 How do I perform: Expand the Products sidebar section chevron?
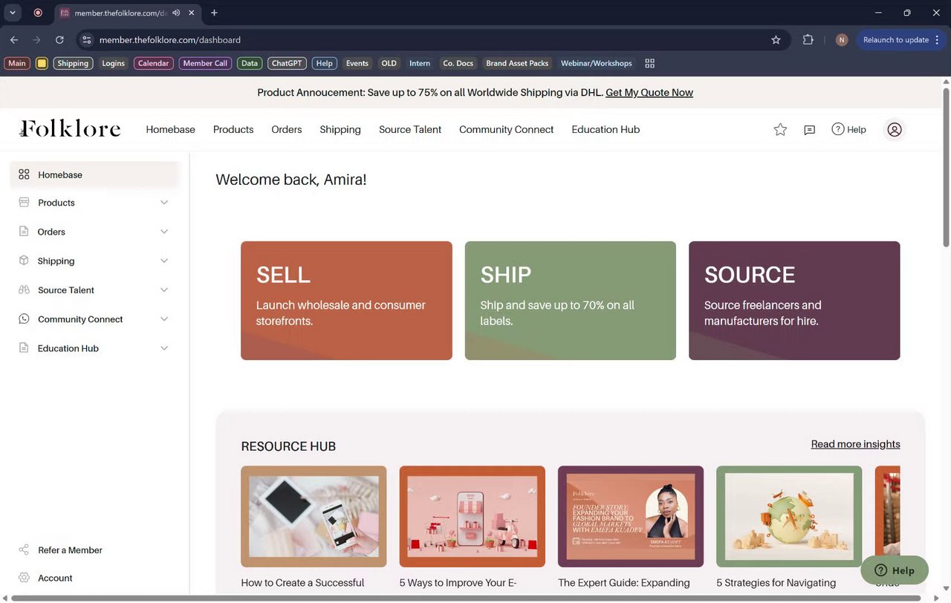[x=164, y=203]
